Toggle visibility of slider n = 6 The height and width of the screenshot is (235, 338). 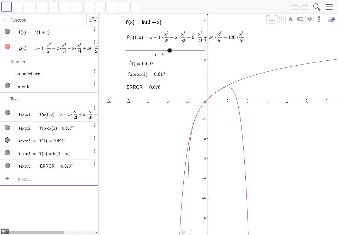pos(7,86)
